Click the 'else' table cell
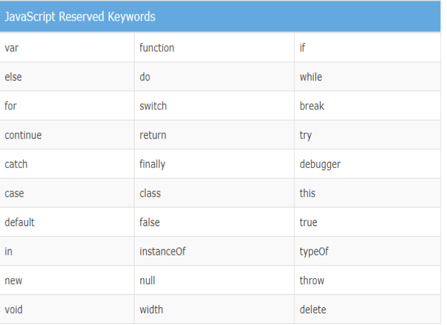The image size is (447, 325). tap(66, 77)
